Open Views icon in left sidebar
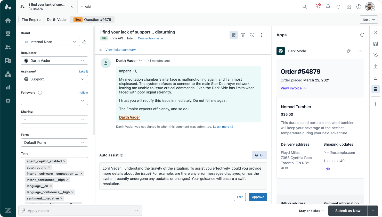382x217 pixels. click(8, 34)
